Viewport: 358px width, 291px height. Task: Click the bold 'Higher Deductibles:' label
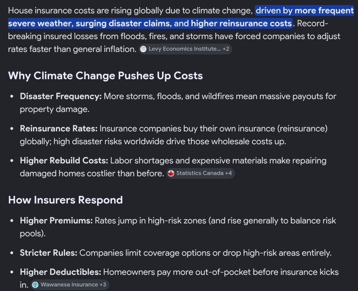pyautogui.click(x=60, y=272)
